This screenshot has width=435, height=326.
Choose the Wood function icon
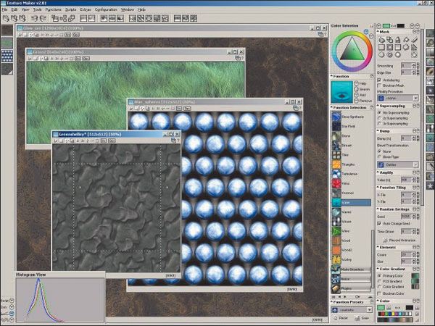click(337, 240)
